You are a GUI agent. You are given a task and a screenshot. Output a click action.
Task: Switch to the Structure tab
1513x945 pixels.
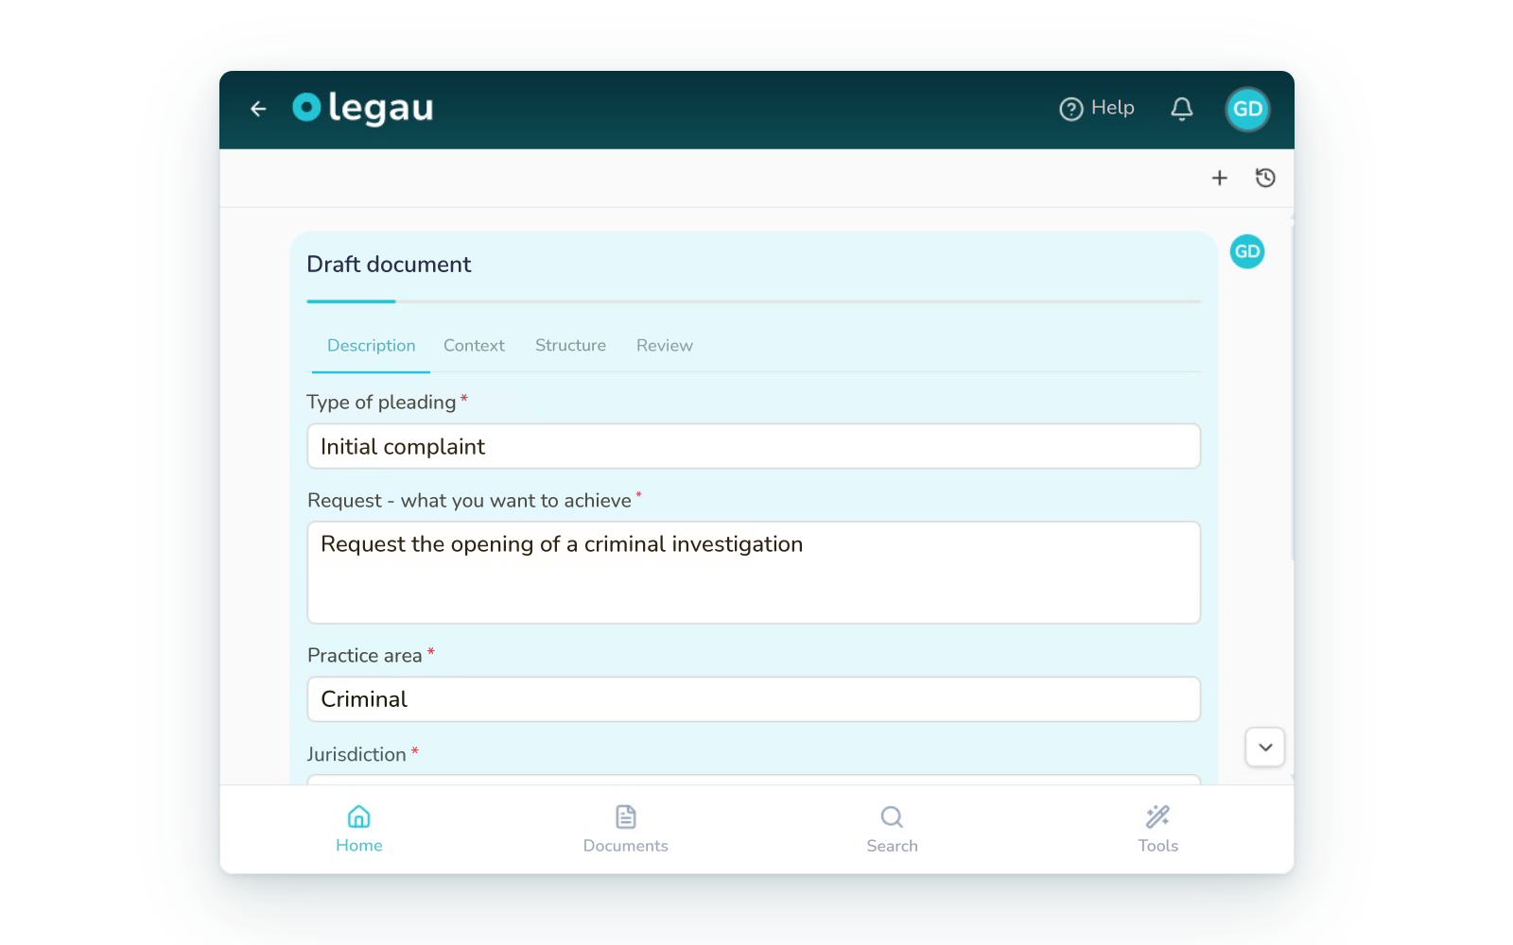[x=570, y=346]
